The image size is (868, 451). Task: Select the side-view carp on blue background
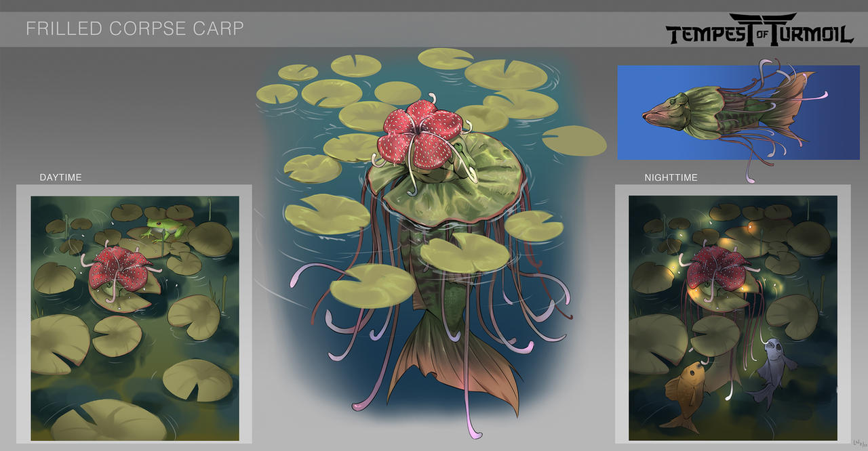(x=738, y=112)
